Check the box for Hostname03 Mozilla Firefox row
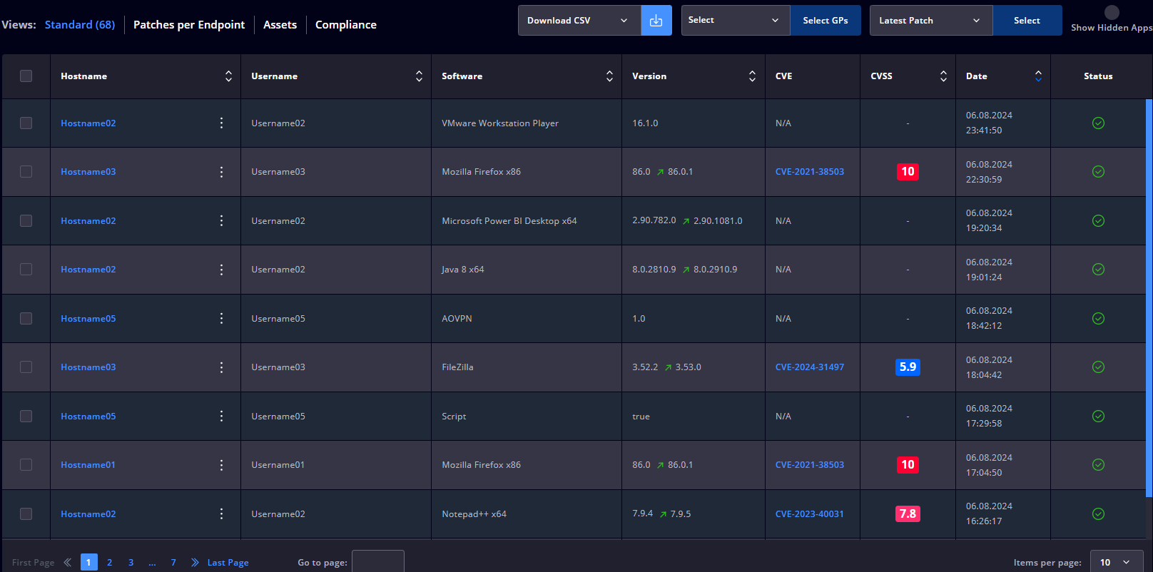Viewport: 1153px width, 572px height. pos(26,172)
